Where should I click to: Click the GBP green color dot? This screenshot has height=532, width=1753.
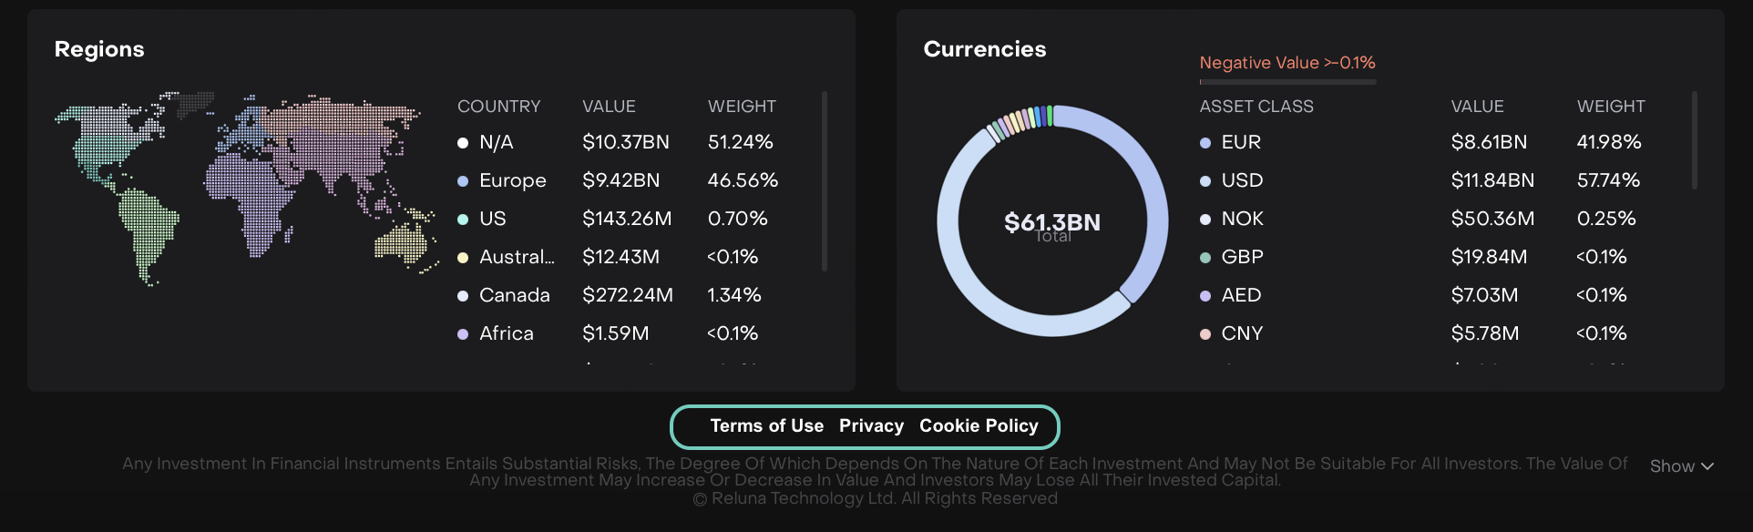pyautogui.click(x=1205, y=258)
